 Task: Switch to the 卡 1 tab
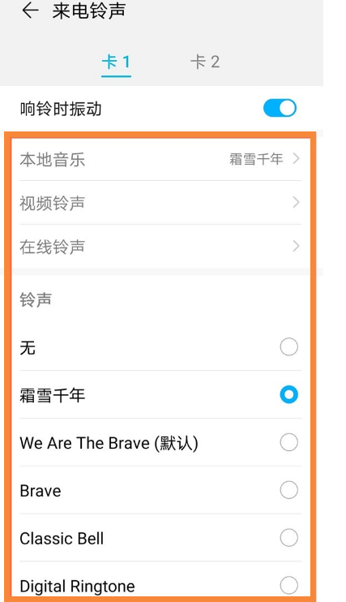[116, 62]
